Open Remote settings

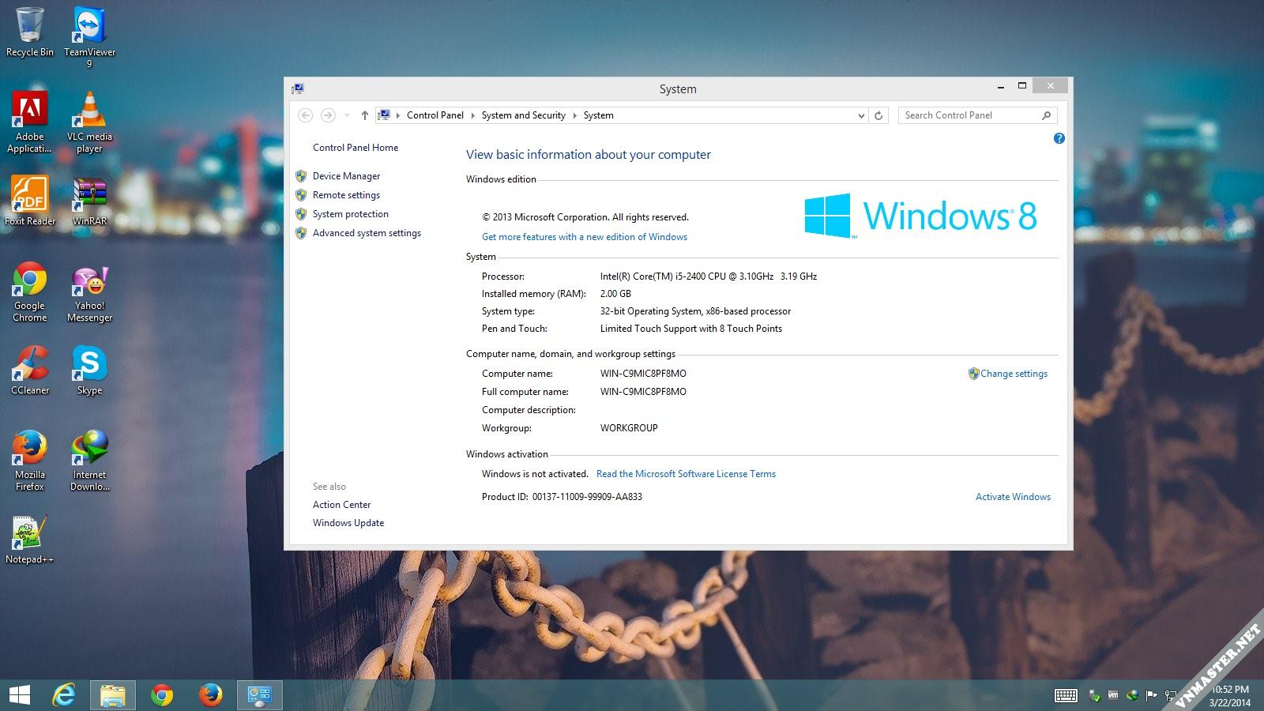(346, 195)
